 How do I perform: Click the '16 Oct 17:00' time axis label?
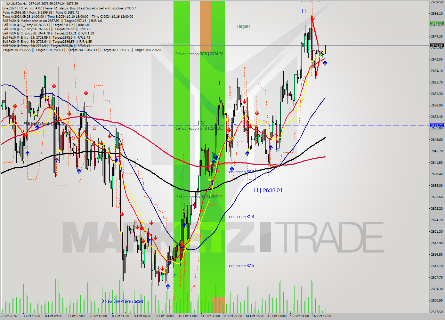click(321, 316)
